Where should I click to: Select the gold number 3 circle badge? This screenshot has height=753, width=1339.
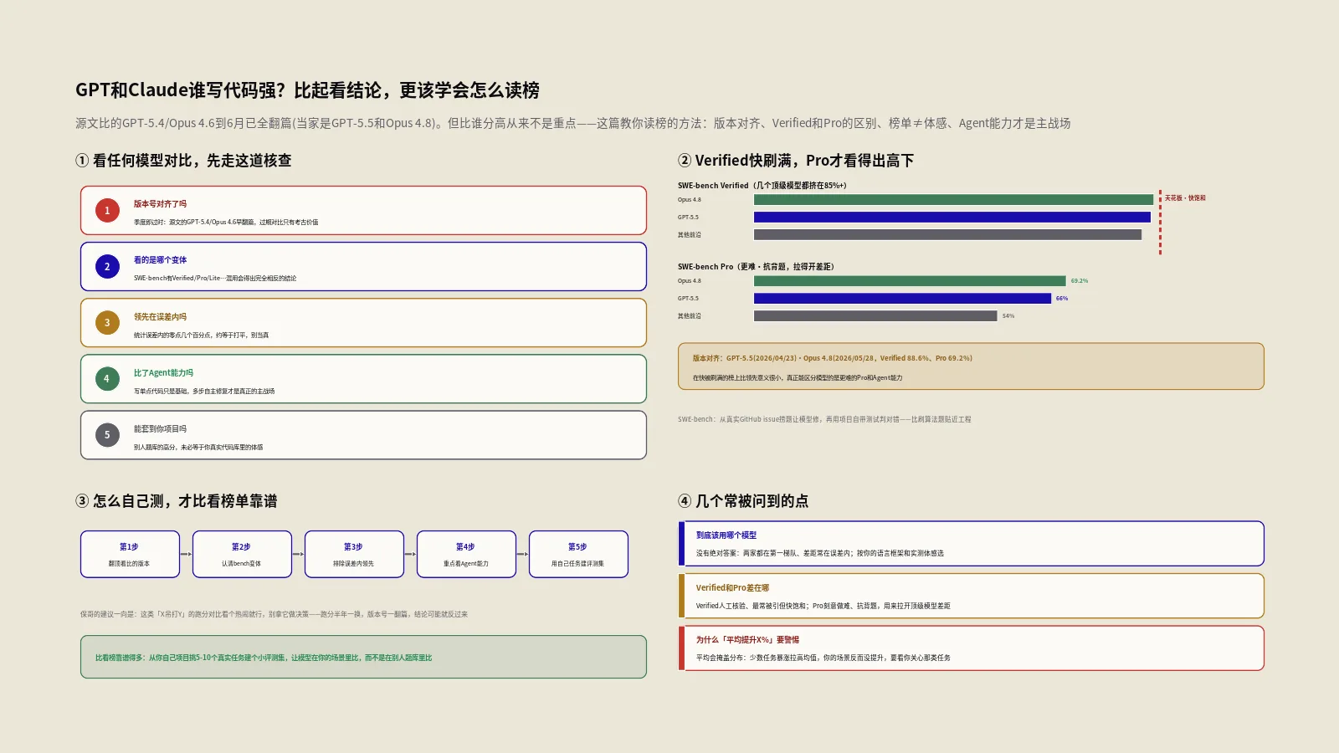[x=107, y=323]
